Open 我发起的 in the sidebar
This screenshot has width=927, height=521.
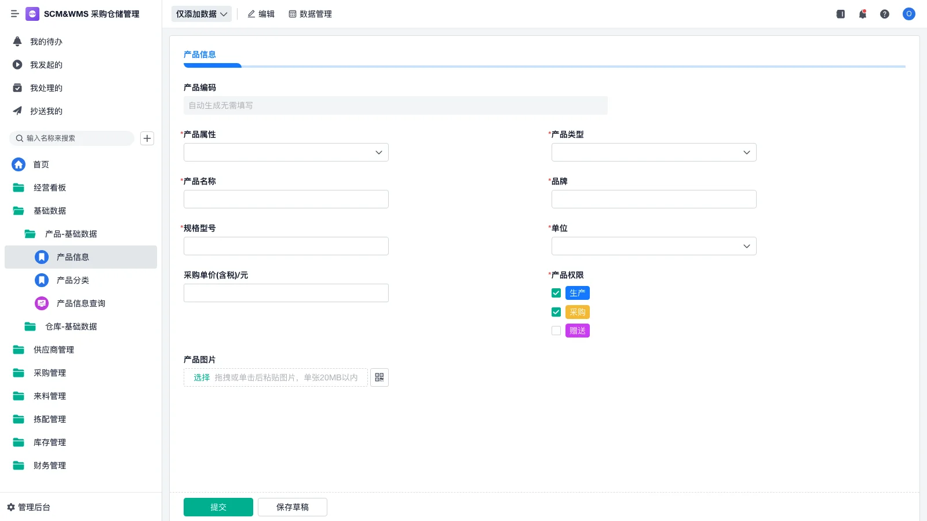[x=81, y=65]
